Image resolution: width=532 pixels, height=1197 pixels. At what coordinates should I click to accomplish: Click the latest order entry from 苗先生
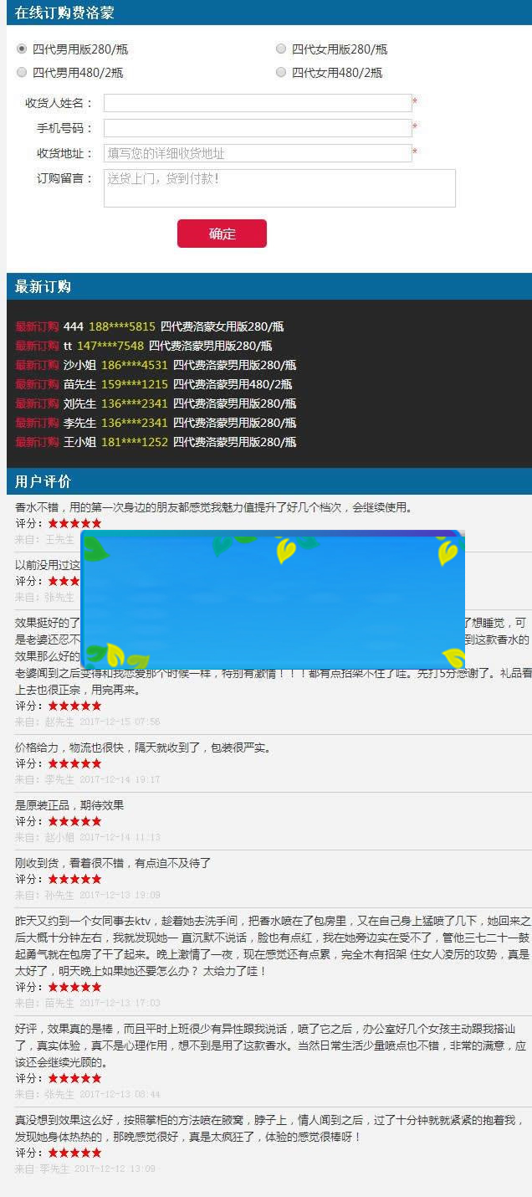[154, 384]
